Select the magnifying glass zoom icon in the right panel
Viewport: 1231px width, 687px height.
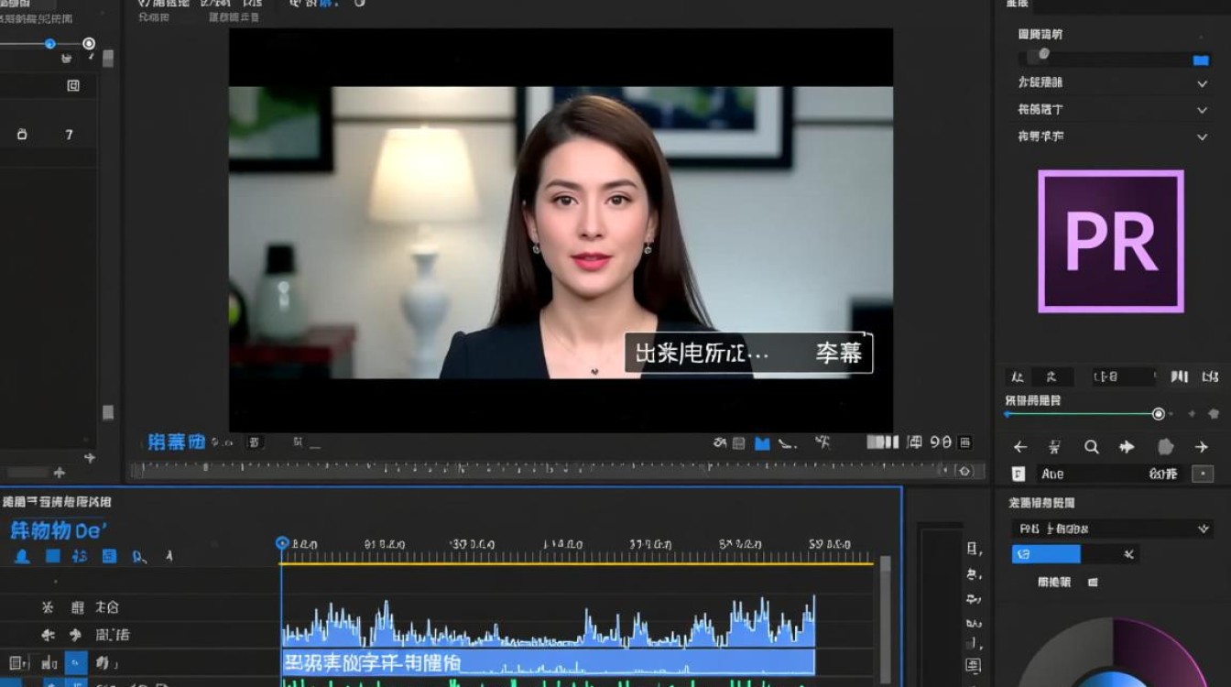click(x=1092, y=446)
